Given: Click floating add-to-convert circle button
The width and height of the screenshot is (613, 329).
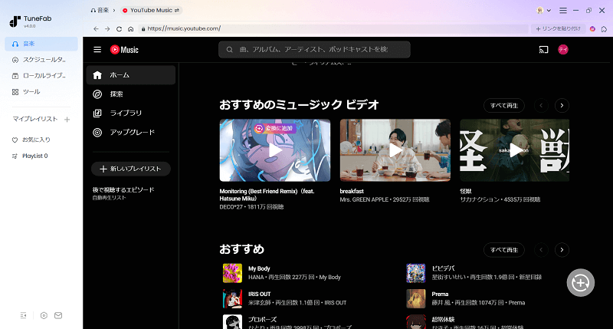Looking at the screenshot, I should [581, 282].
